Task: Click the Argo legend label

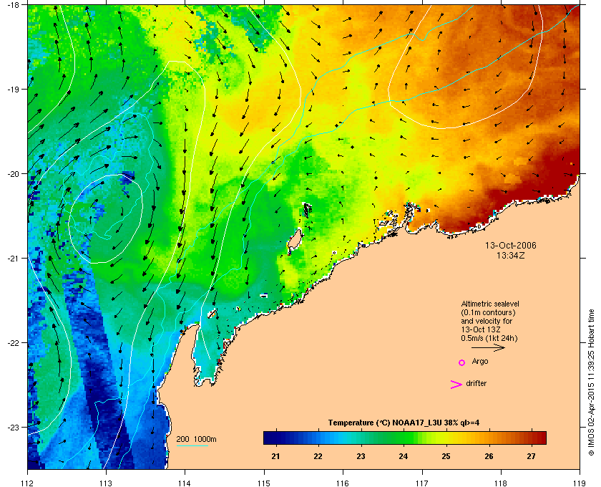Action: [x=480, y=362]
